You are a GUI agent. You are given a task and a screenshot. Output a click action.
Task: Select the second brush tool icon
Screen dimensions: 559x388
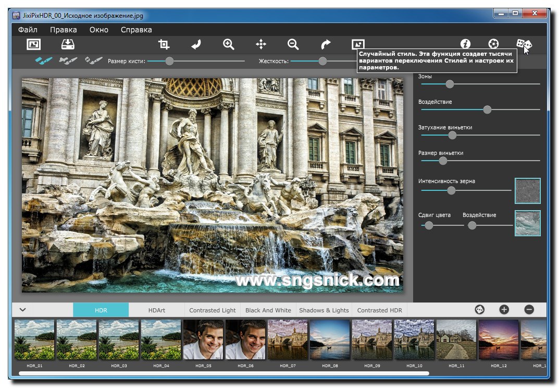click(68, 60)
